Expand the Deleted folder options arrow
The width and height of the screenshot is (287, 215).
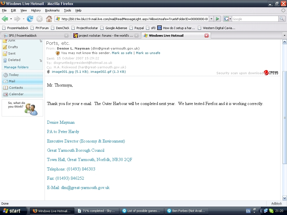[41, 60]
